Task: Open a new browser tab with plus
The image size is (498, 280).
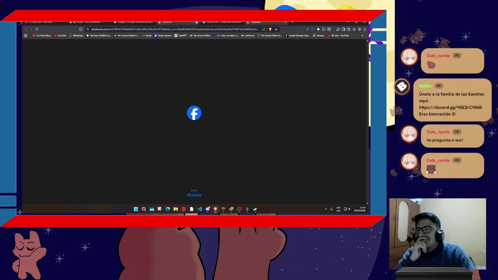Action: point(292,22)
